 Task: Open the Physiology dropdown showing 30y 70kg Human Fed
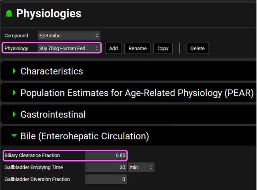coord(69,48)
